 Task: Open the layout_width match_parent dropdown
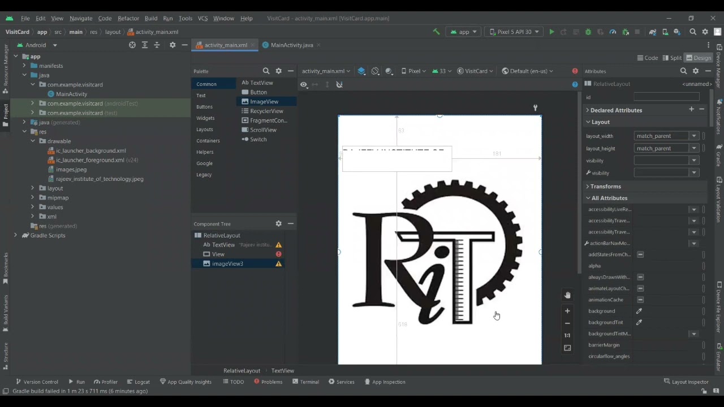[694, 136]
